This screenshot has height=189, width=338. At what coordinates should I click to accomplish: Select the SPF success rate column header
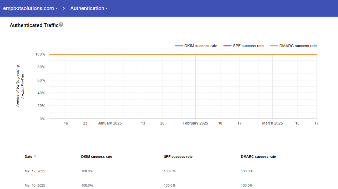(x=178, y=157)
